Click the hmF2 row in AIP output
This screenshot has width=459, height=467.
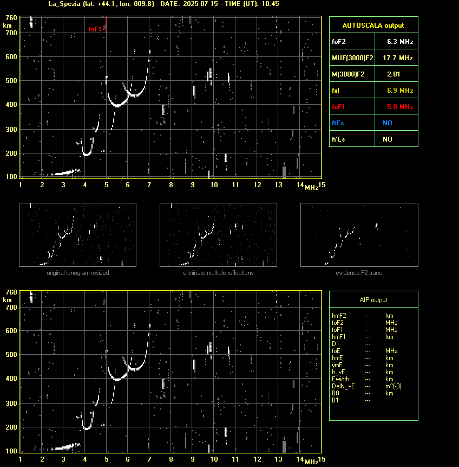pyautogui.click(x=363, y=316)
